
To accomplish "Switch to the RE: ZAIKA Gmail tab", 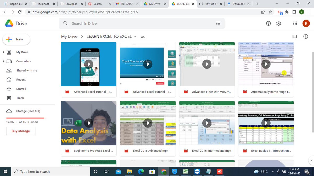I will coord(127,4).
